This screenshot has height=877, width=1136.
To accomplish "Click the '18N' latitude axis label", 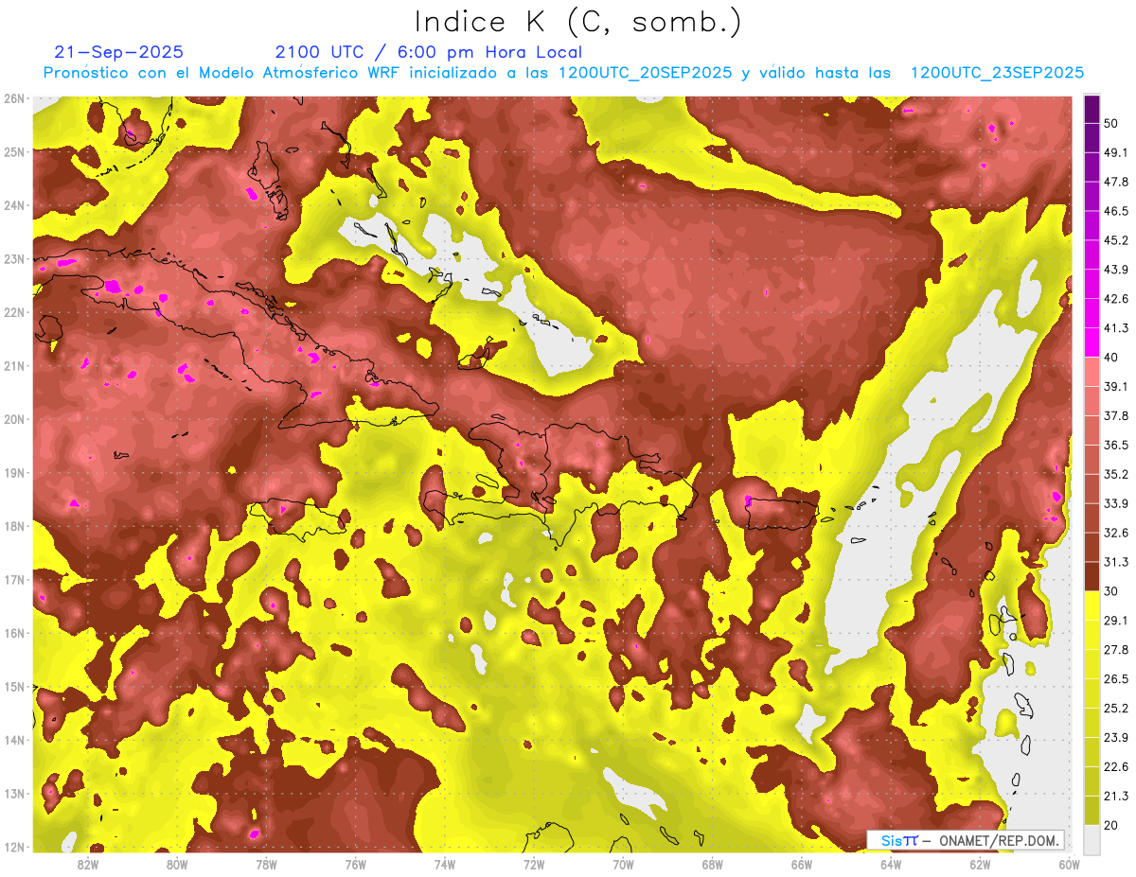I will pyautogui.click(x=13, y=526).
